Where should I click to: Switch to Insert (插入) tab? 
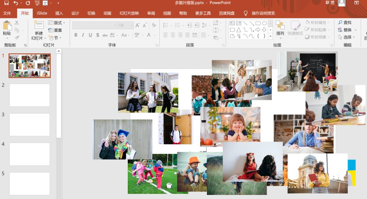click(59, 13)
